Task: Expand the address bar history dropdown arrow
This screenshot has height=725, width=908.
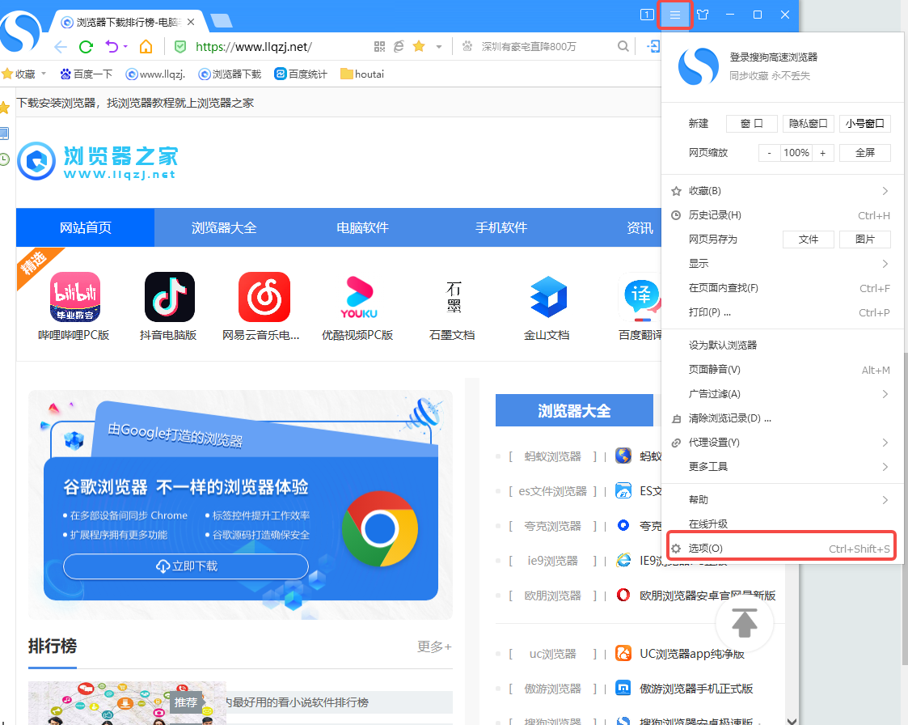Action: (x=439, y=47)
